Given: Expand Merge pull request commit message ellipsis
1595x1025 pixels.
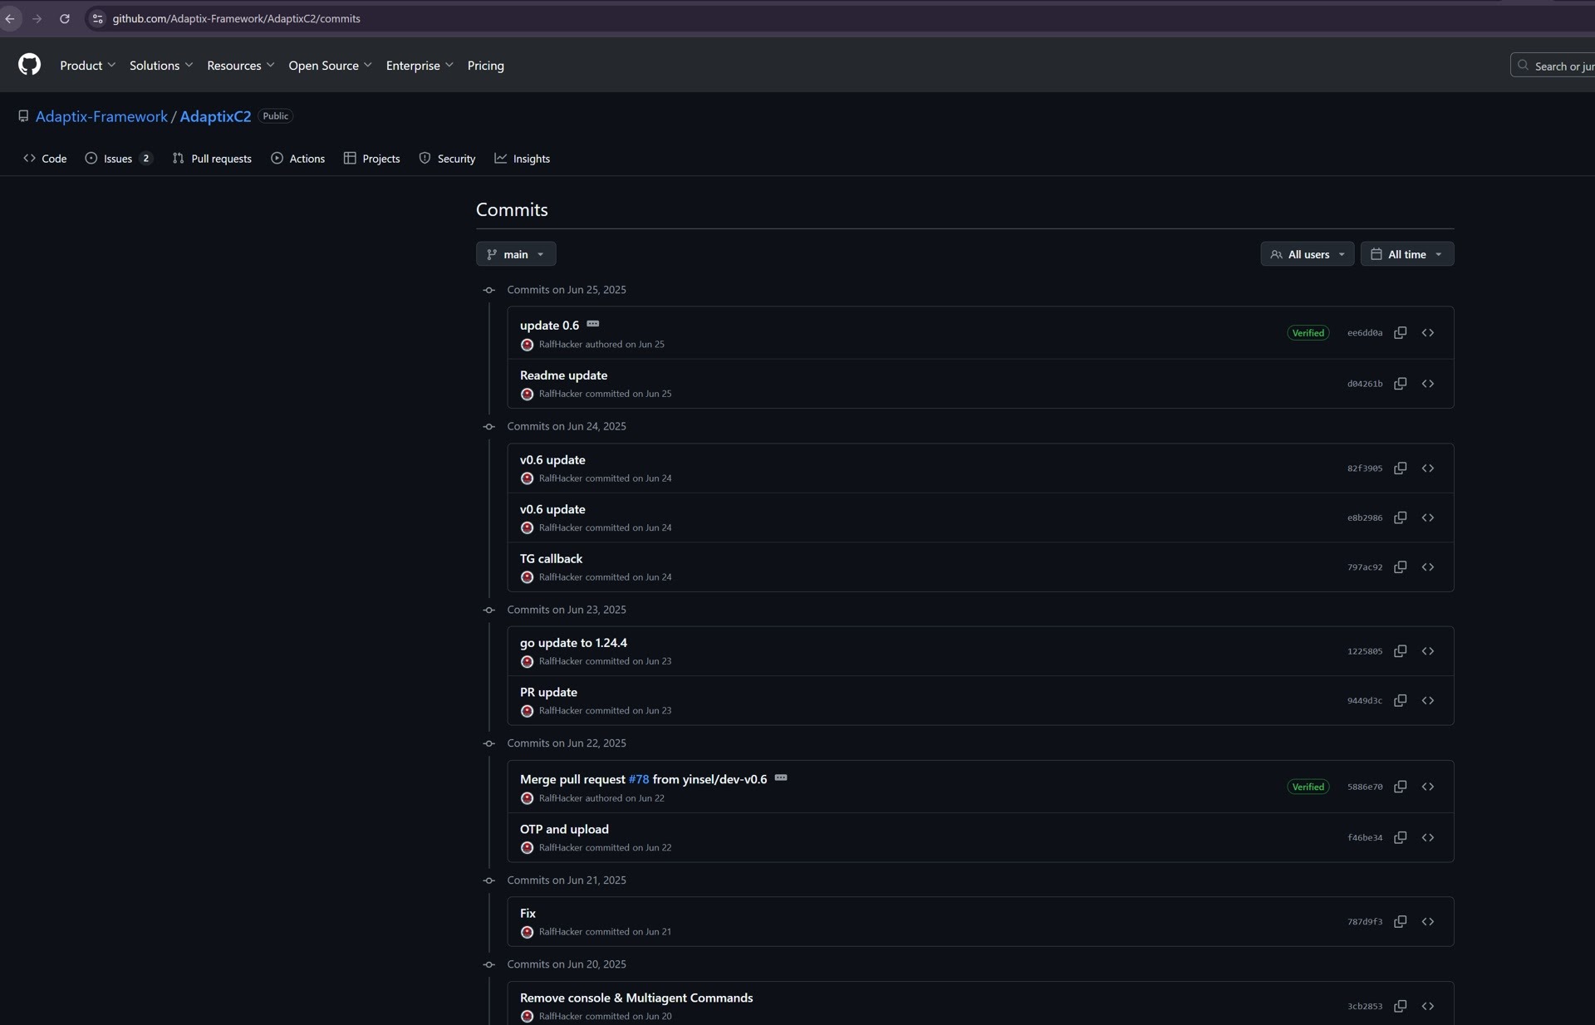Looking at the screenshot, I should (x=780, y=778).
